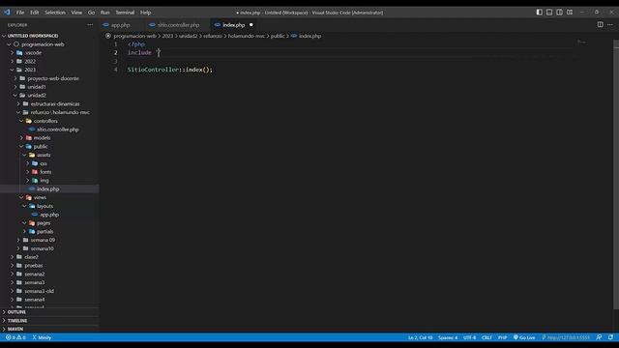
Task: Click the layouts folder icon
Action: [x=32, y=206]
